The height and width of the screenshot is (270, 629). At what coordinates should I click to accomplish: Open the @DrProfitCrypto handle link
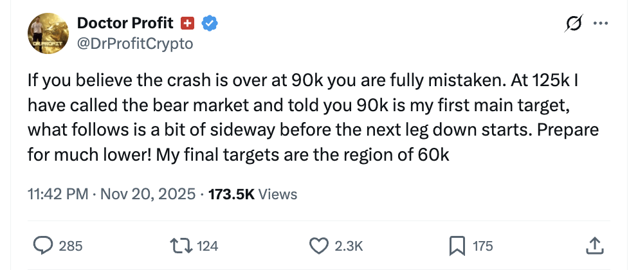click(134, 44)
